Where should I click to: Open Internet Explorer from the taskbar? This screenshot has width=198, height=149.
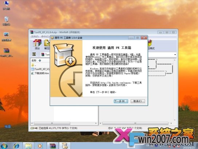(x=16, y=146)
